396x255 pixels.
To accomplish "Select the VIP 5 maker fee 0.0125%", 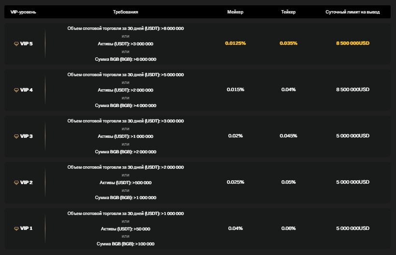I will 235,43.
